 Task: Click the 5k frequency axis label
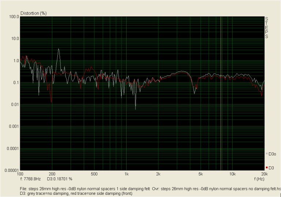pyautogui.click(x=201, y=174)
